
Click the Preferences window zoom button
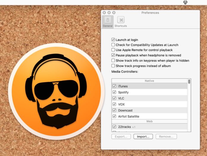coord(114,13)
